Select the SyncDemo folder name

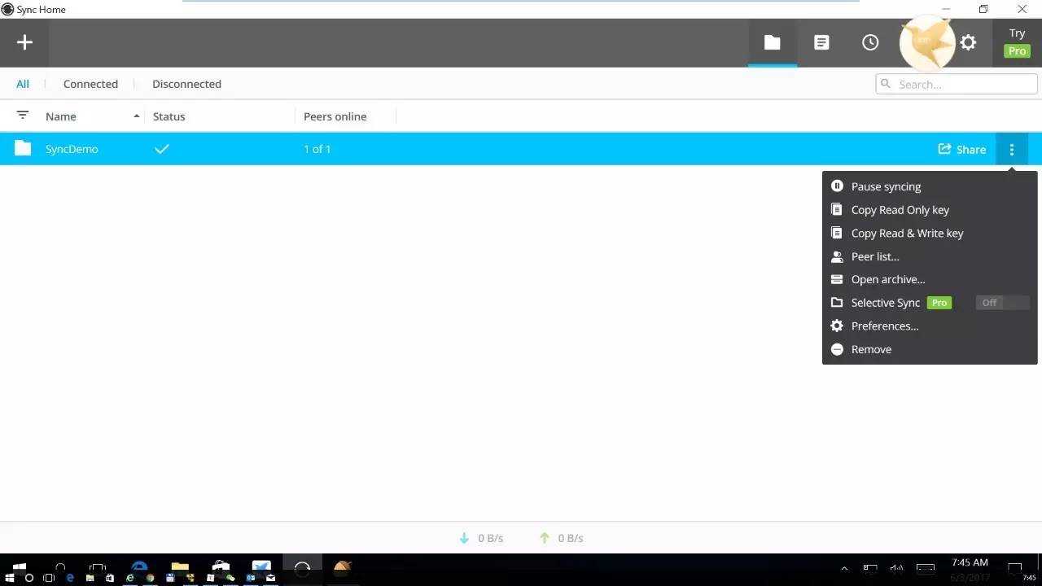(x=72, y=149)
